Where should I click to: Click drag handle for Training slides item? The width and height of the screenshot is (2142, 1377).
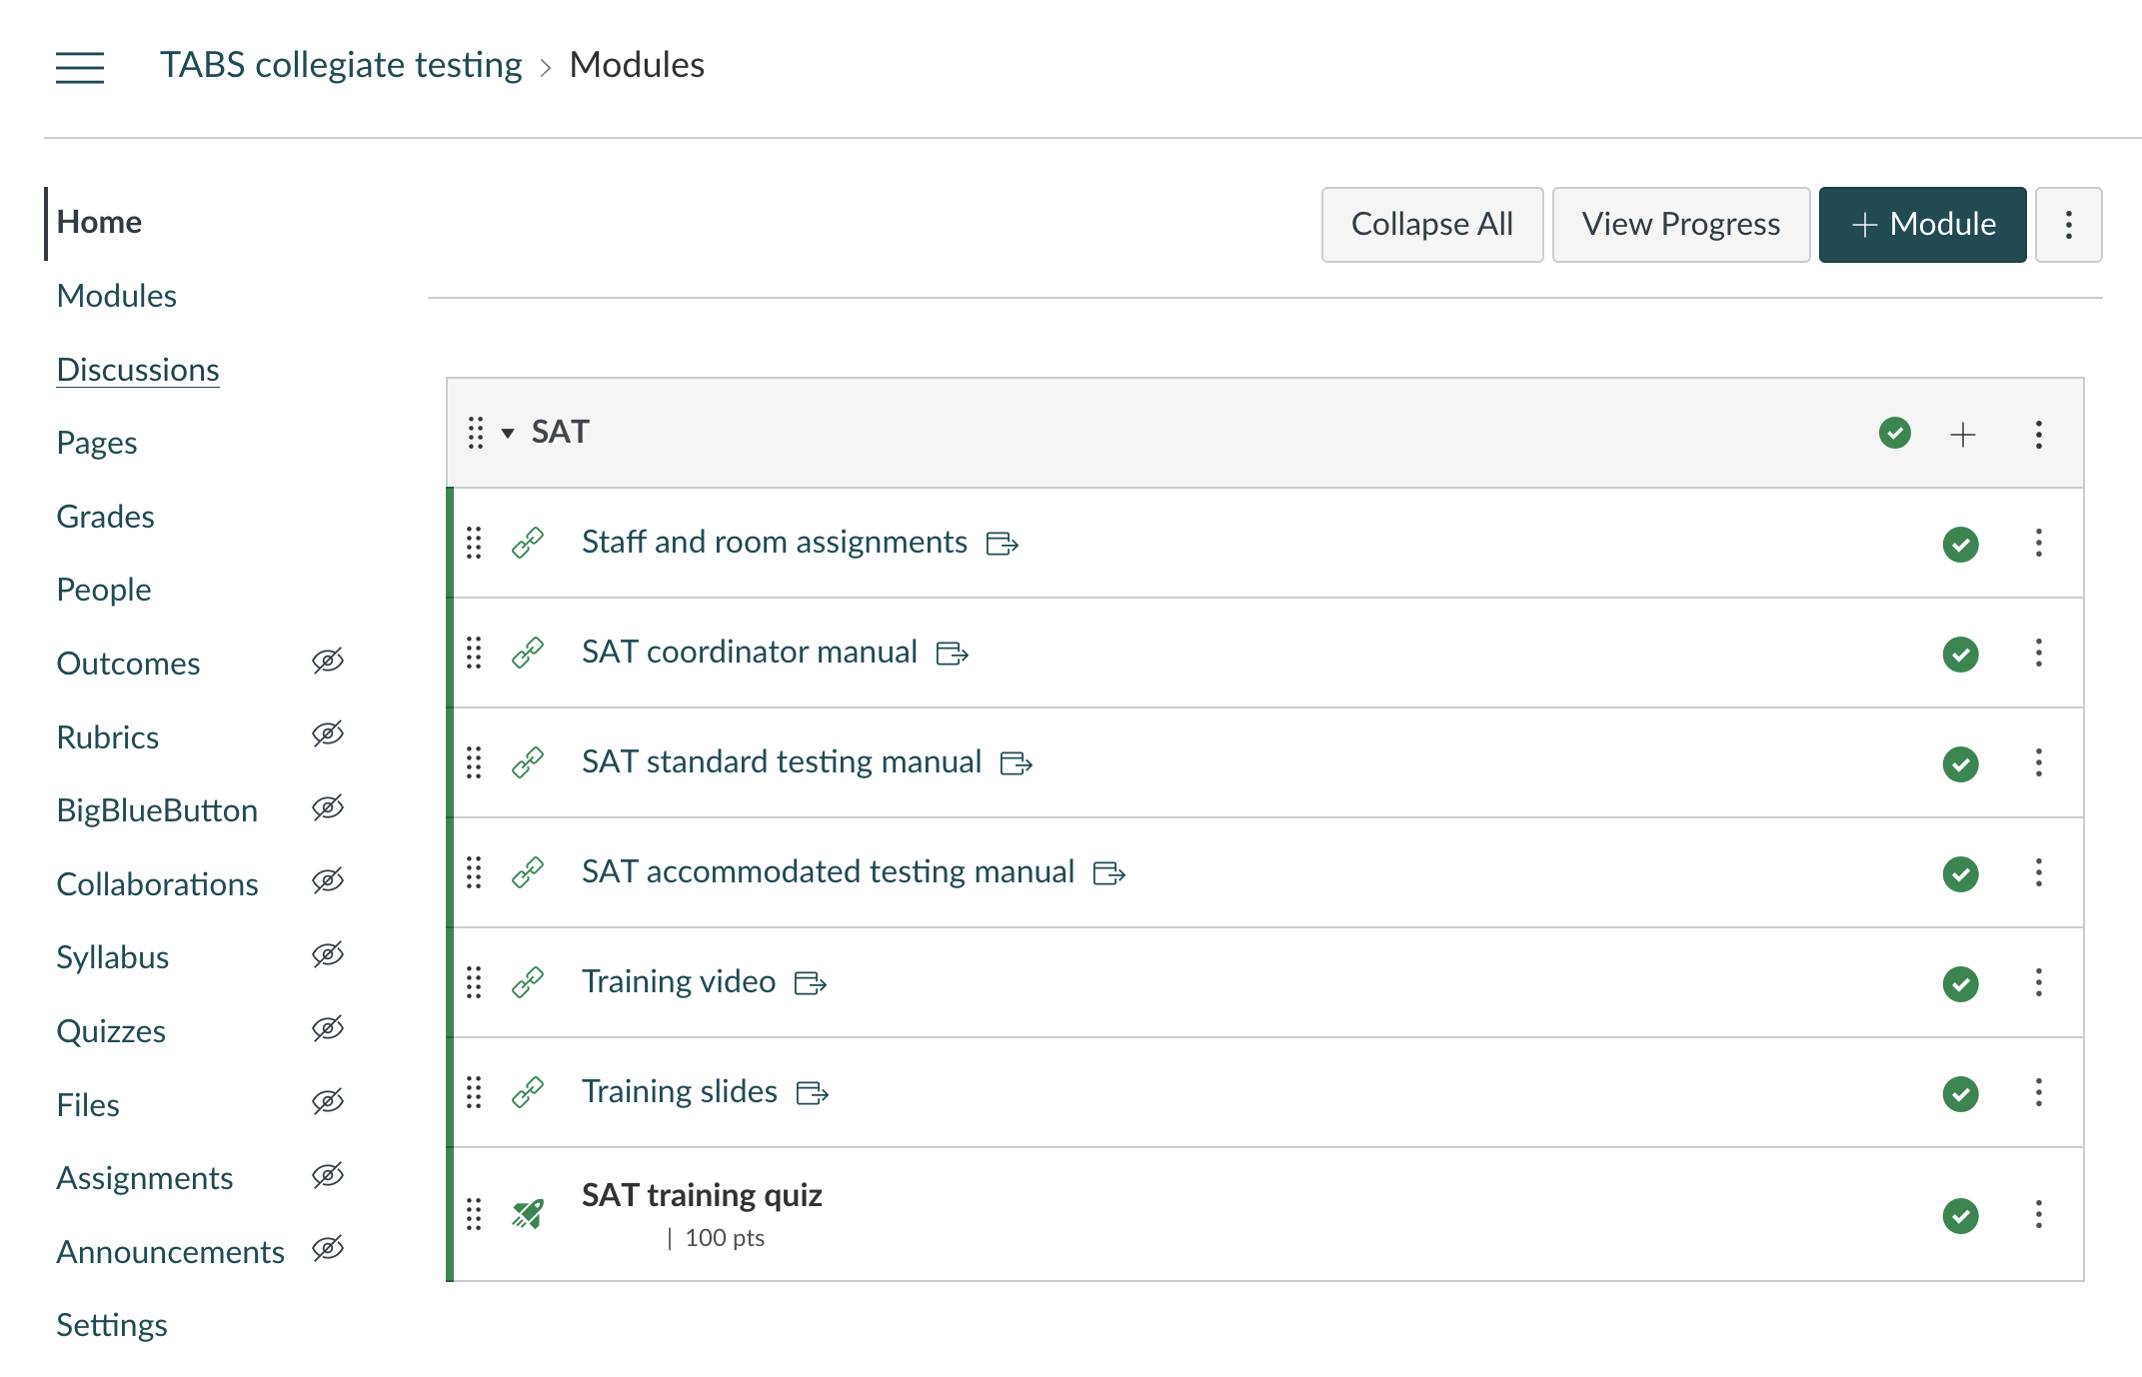[x=474, y=1092]
